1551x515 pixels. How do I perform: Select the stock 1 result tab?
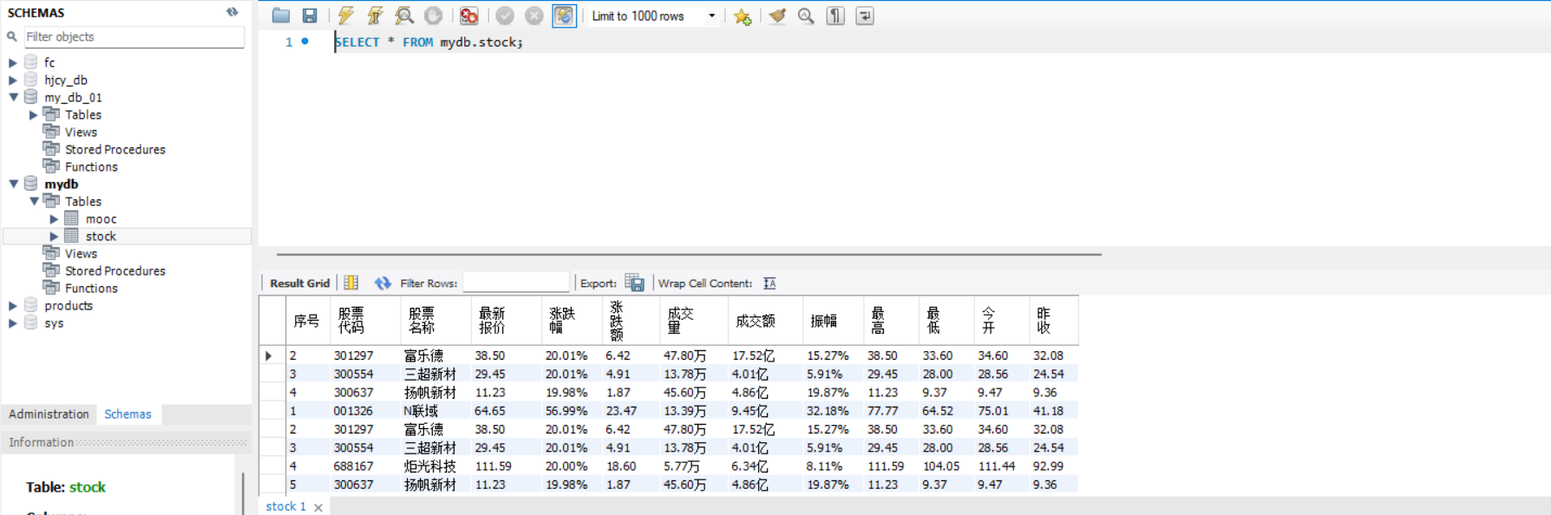pyautogui.click(x=285, y=506)
